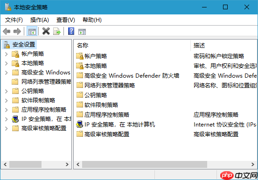Click the IP 安全策略 icon in tree
Viewport: 258px width, 180px height.
[15, 119]
